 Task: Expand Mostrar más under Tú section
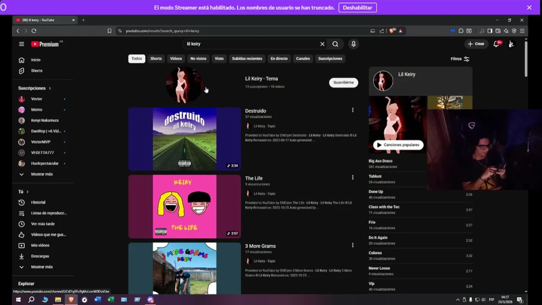[x=41, y=267]
